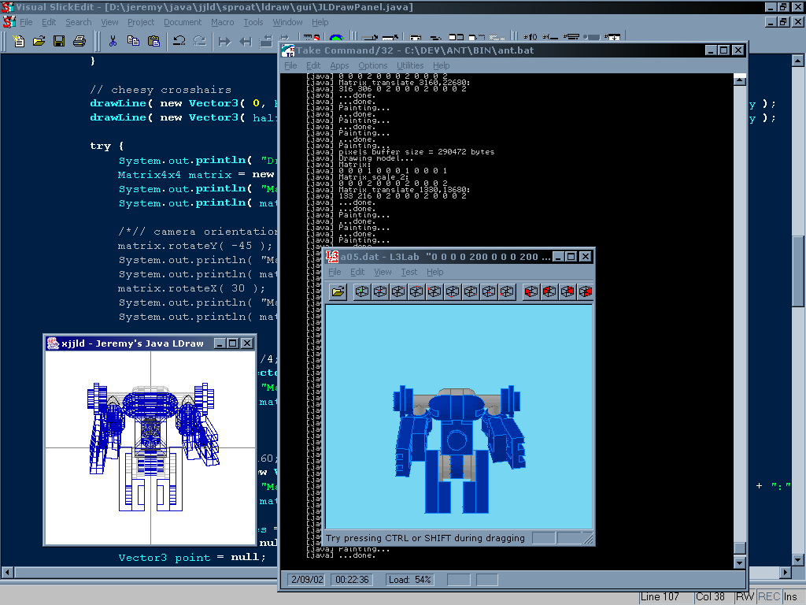This screenshot has height=605, width=806.
Task: Toggle the RW read-write indicator
Action: tap(745, 596)
